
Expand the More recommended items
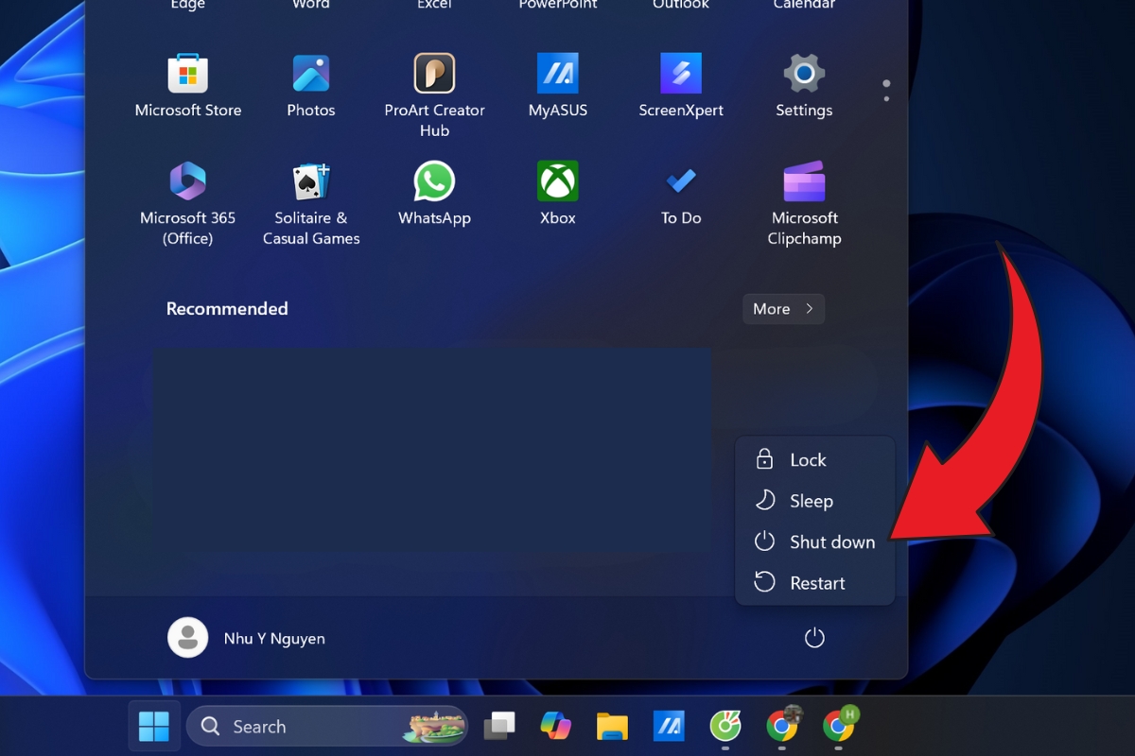[783, 309]
